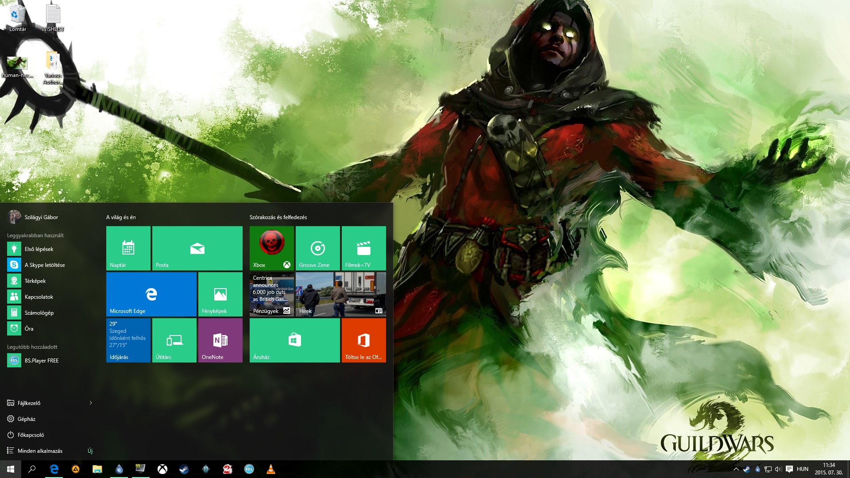Click the Windows Start button
Screen dimensions: 850x478
(x=11, y=469)
